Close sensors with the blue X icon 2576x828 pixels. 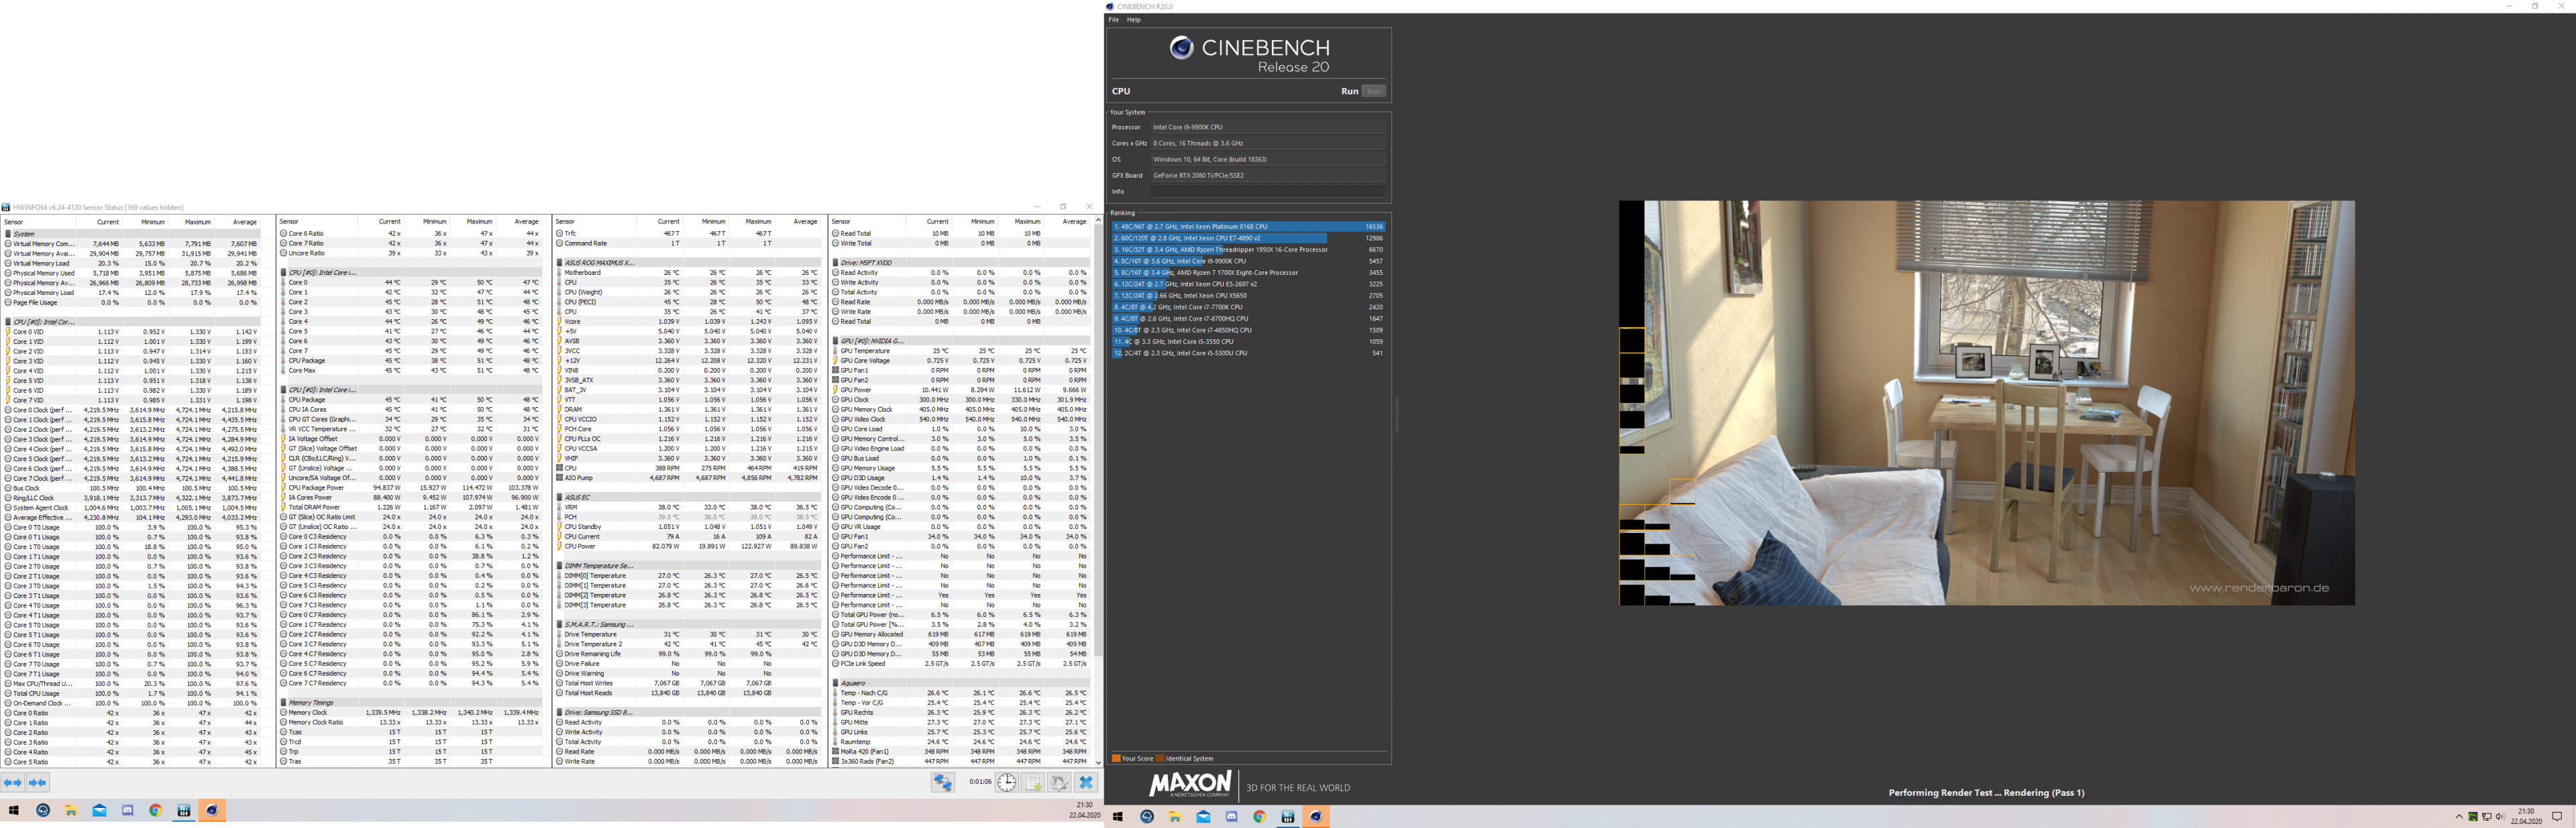point(1086,783)
